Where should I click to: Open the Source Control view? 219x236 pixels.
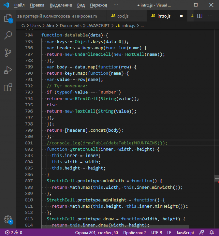point(8,53)
